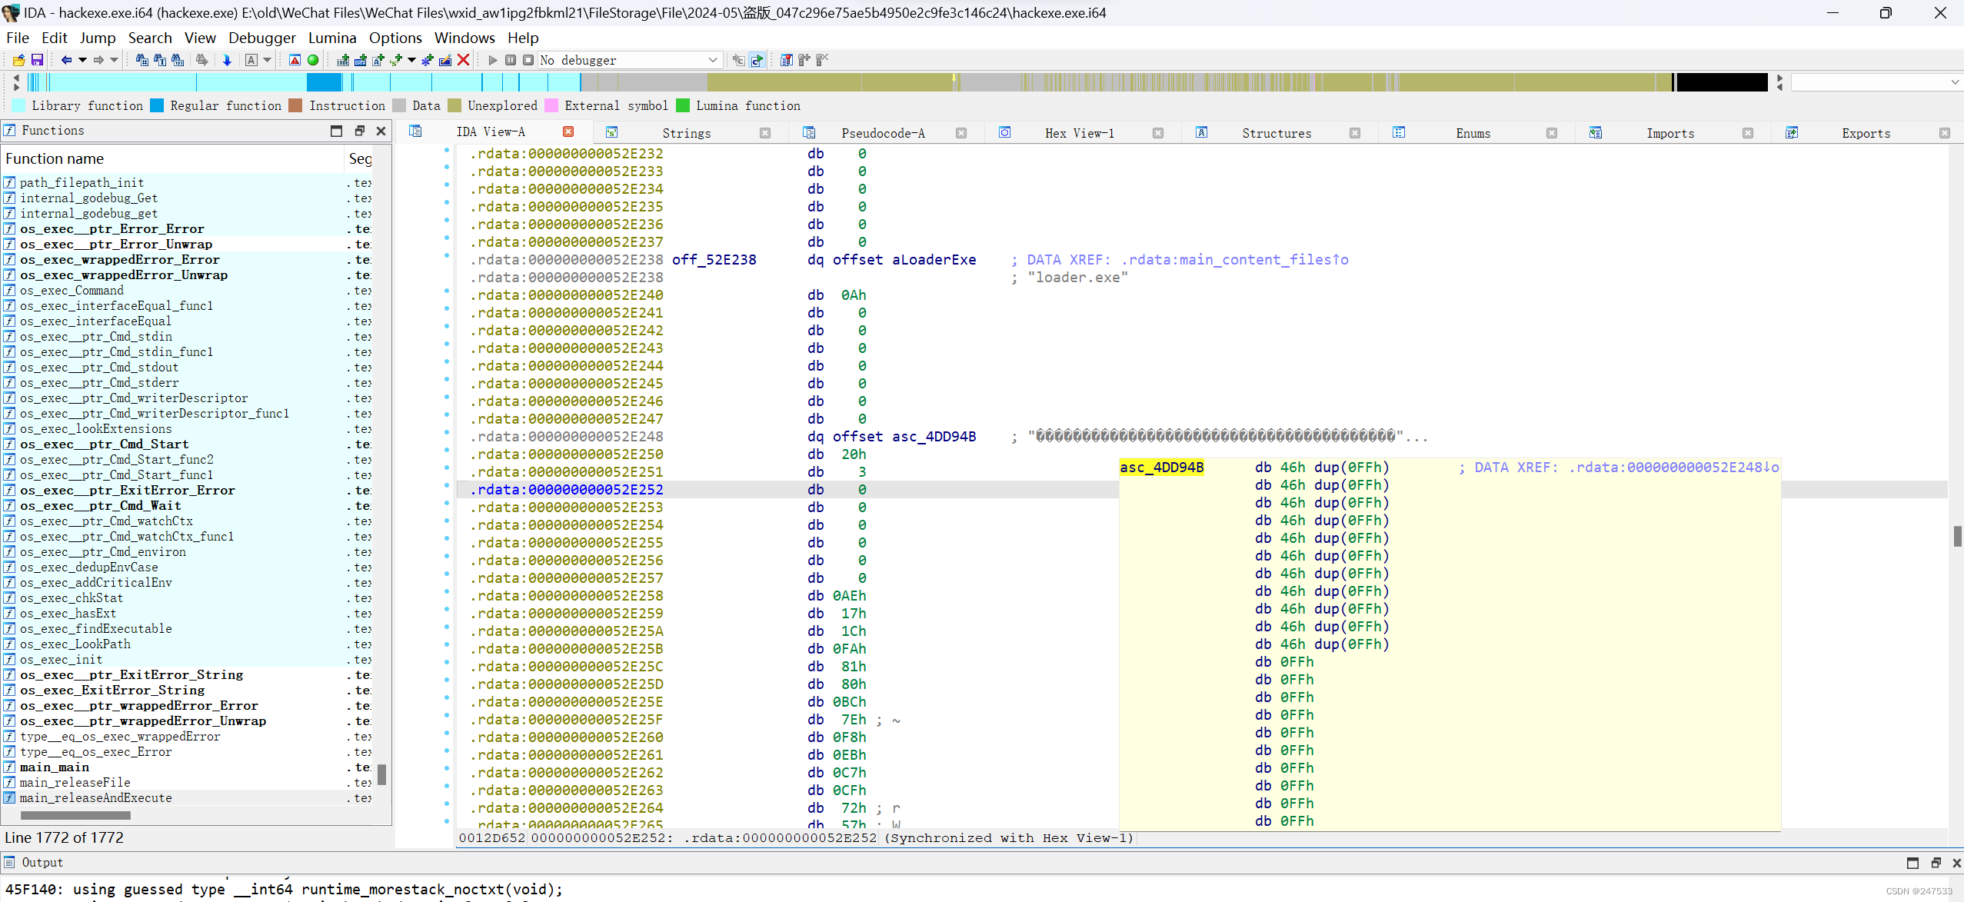Open the Jump menu
Screen dimensions: 1964x902
pyautogui.click(x=98, y=38)
